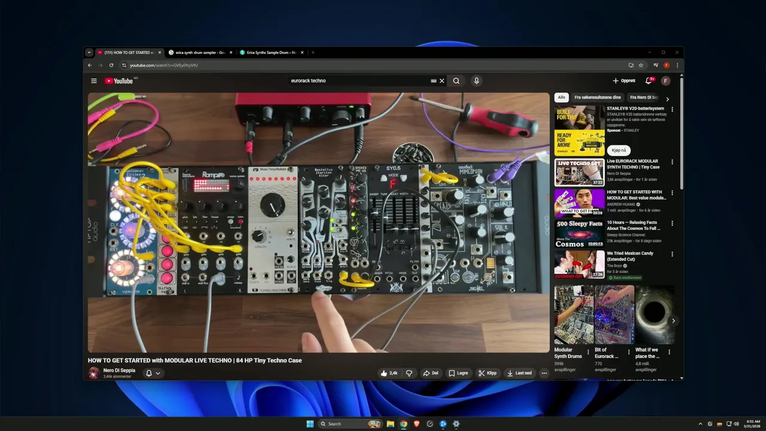This screenshot has height=431, width=766.
Task: Open options for What if we place short
Action: [x=669, y=352]
